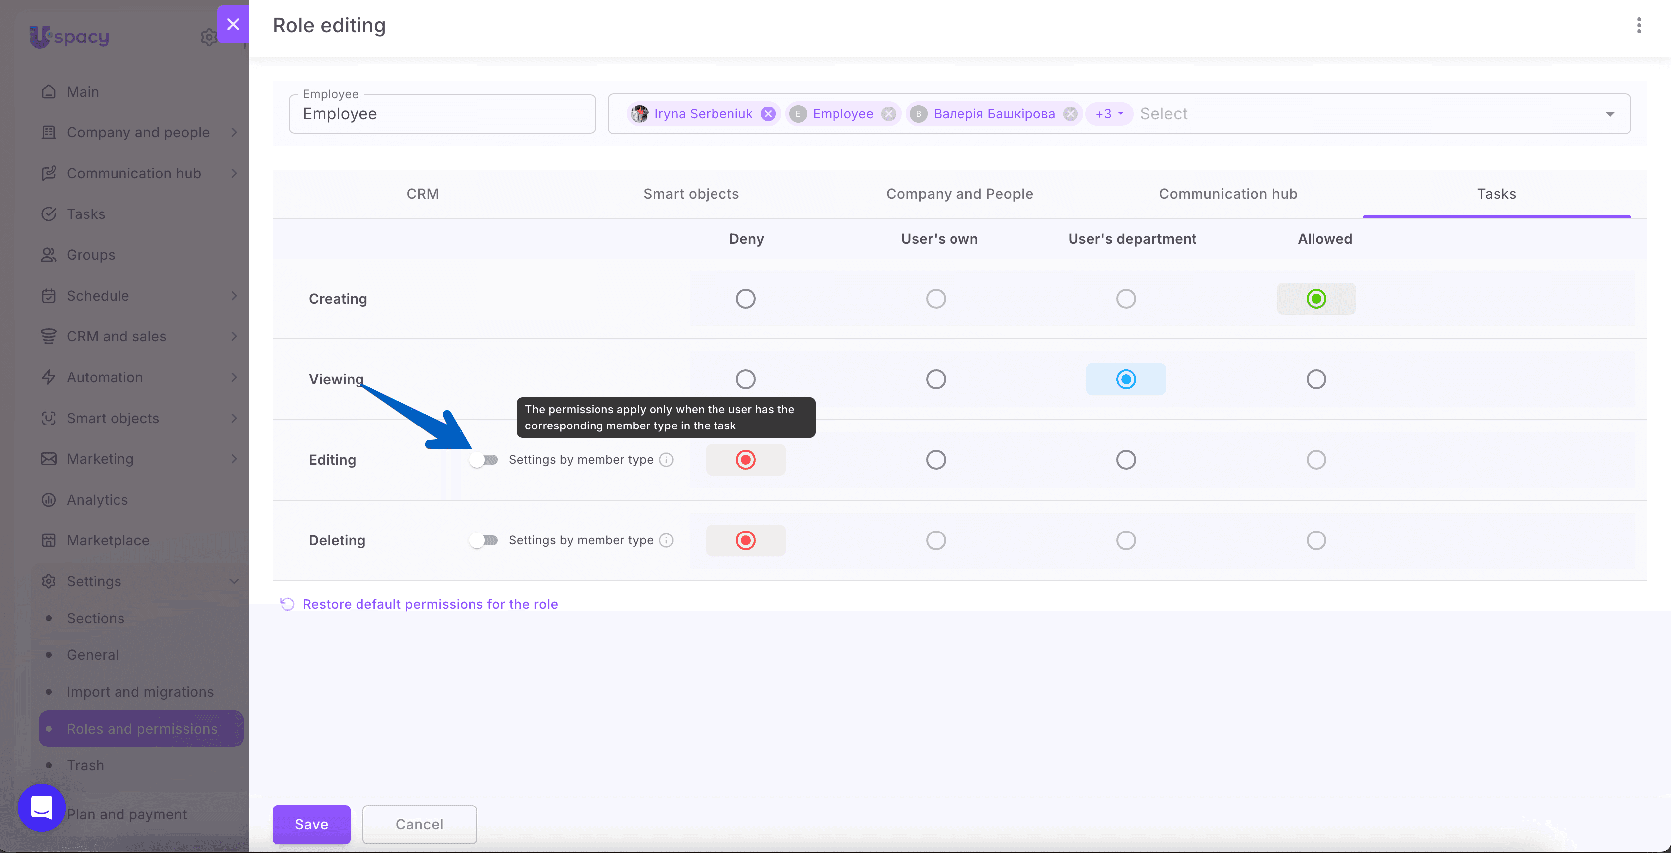The height and width of the screenshot is (853, 1671).
Task: Cancel role editing
Action: [x=419, y=825]
